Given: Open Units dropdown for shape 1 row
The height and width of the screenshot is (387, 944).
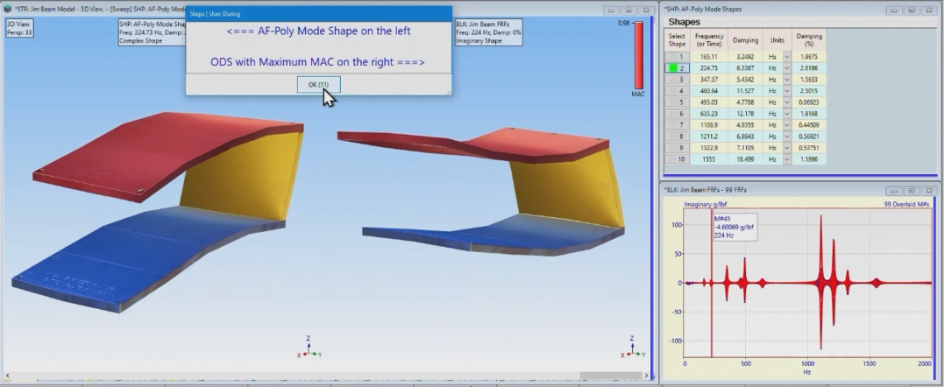Looking at the screenshot, I should pyautogui.click(x=786, y=56).
